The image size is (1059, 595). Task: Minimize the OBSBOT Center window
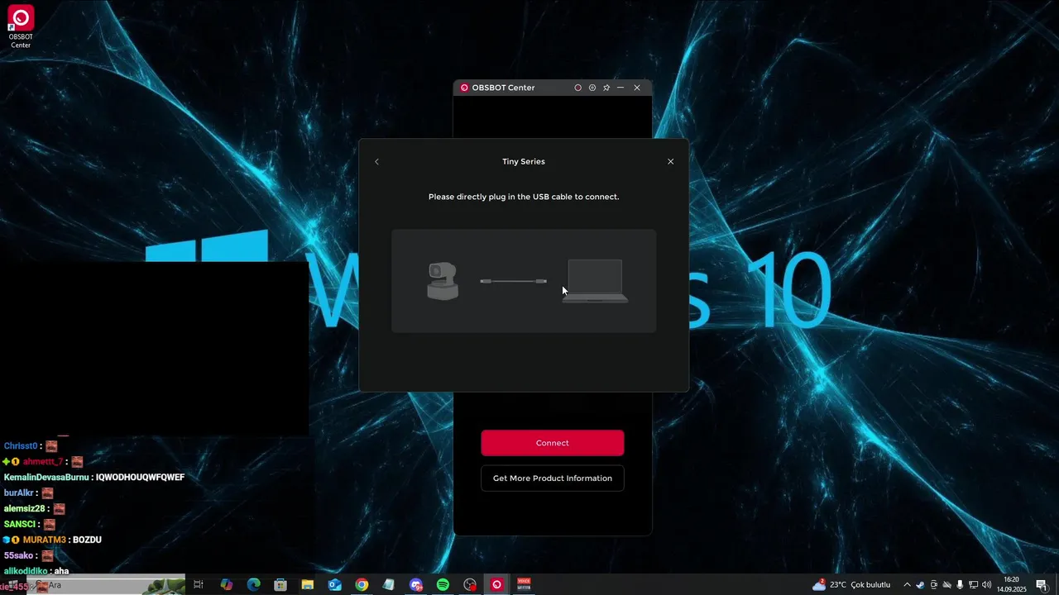(621, 88)
